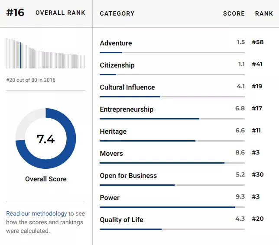The width and height of the screenshot is (279, 245).
Task: Click the Adventure category label
Action: tap(116, 43)
